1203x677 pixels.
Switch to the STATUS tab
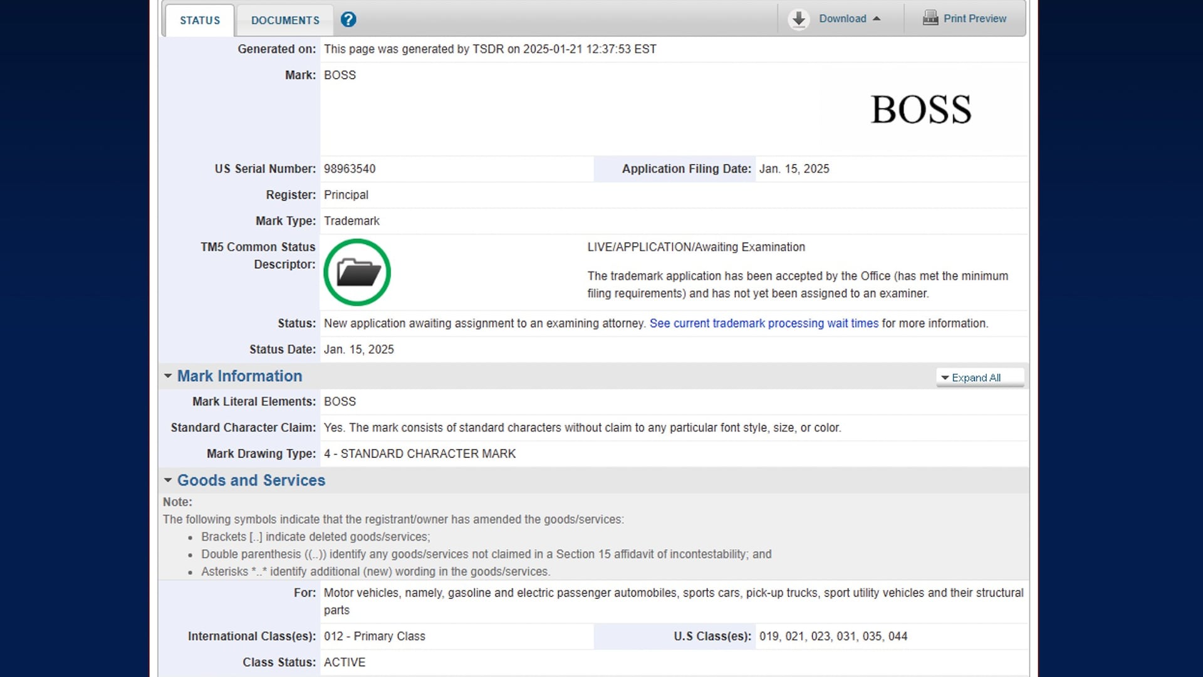[x=200, y=20]
